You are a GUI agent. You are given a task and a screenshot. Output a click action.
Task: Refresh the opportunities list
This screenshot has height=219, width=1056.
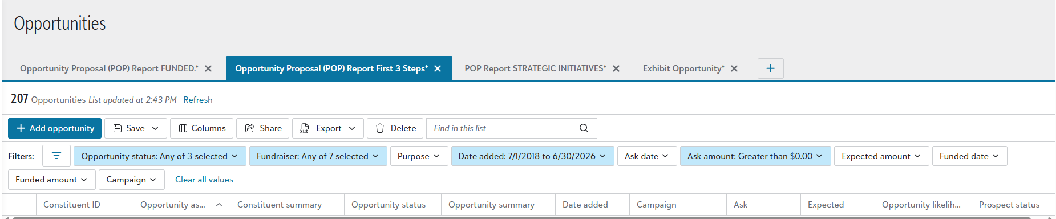pos(198,100)
